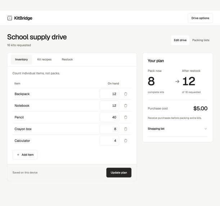Screen dimensions: 220x206
Task: Edit the Backpack on-hand quantity field
Action: (x=109, y=94)
